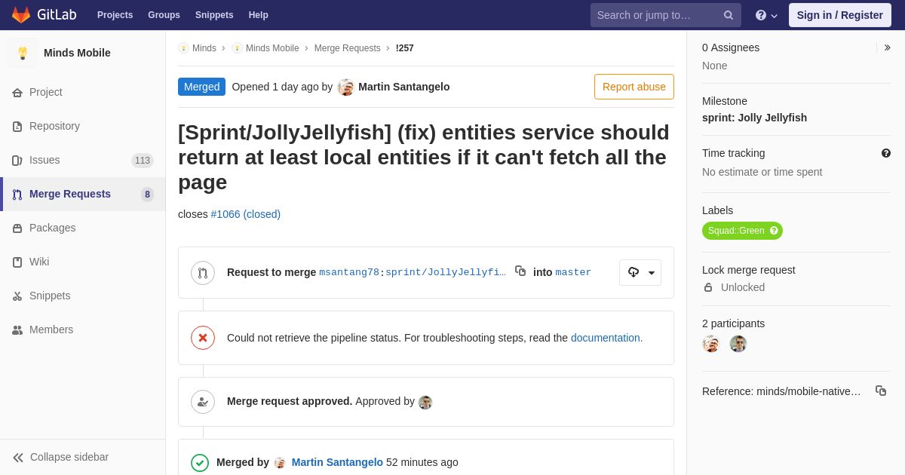The height and width of the screenshot is (475, 905).
Task: Click author name Martin Santangelo in header
Action: 404,87
